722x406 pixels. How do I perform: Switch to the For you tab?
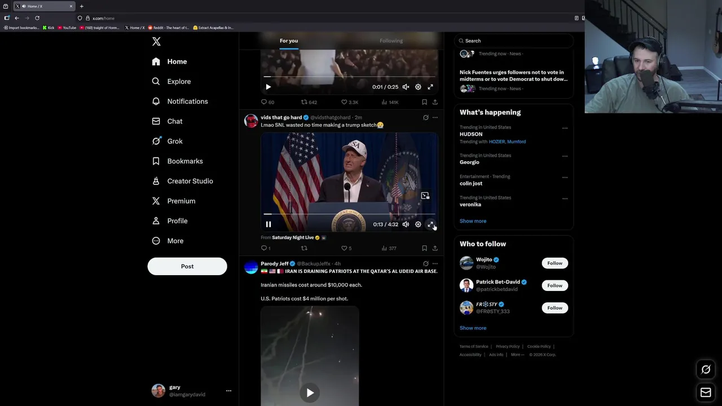pyautogui.click(x=289, y=41)
